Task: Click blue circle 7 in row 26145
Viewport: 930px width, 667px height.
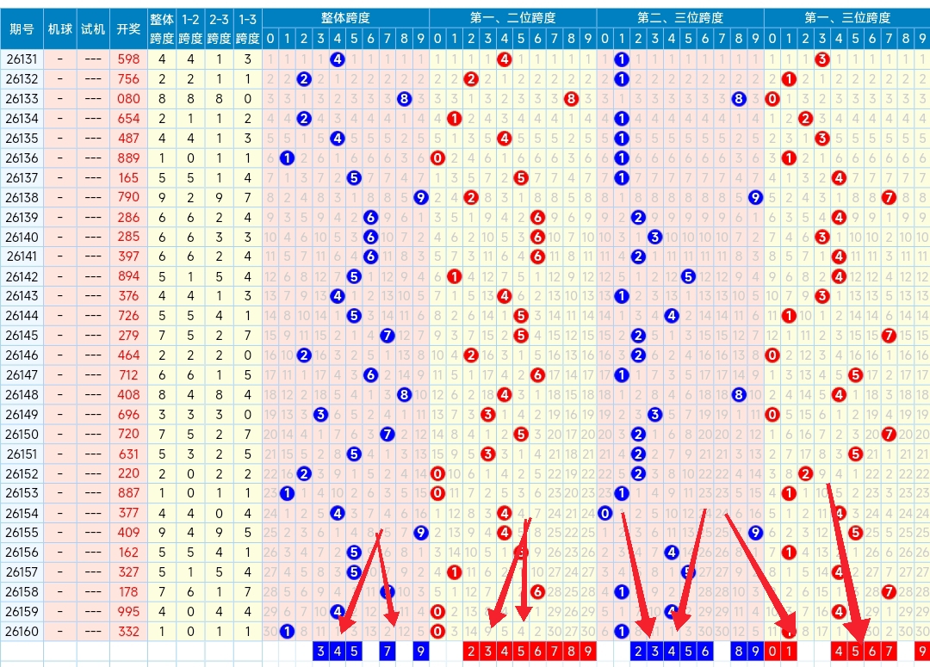Action: point(387,336)
